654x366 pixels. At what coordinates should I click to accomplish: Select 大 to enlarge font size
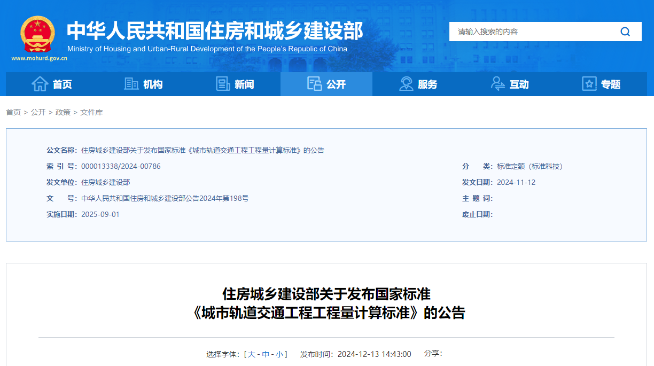click(251, 354)
